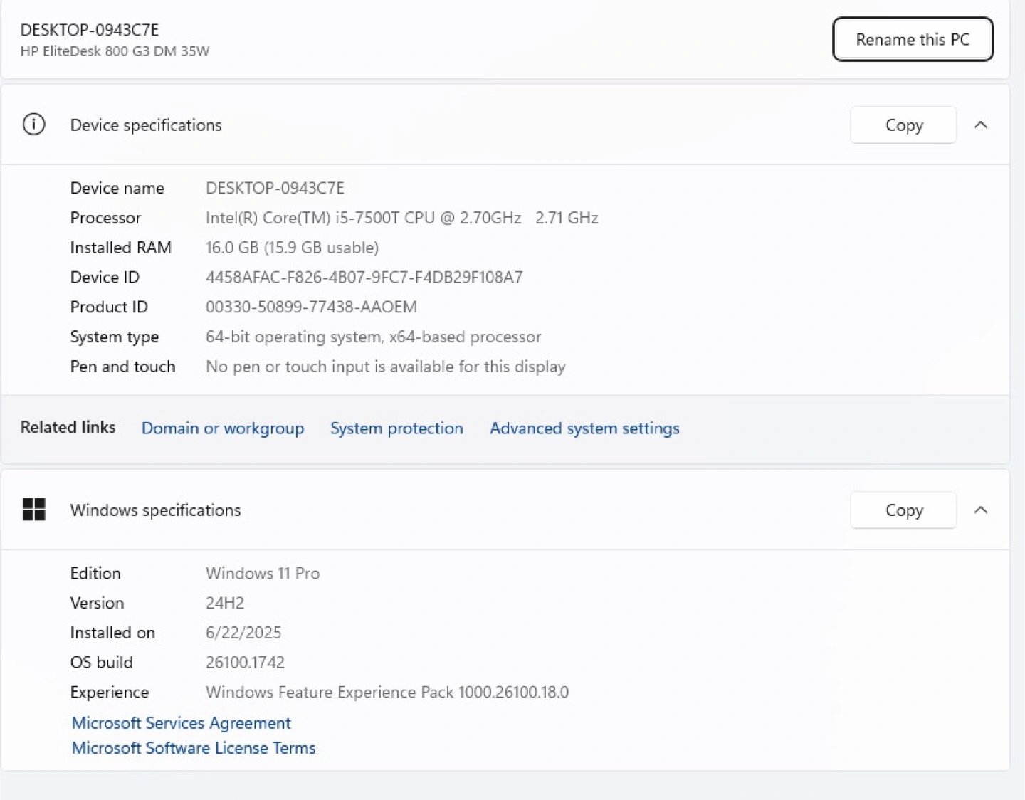Select the Device name value DESKTOP-0943C7E

tap(275, 188)
